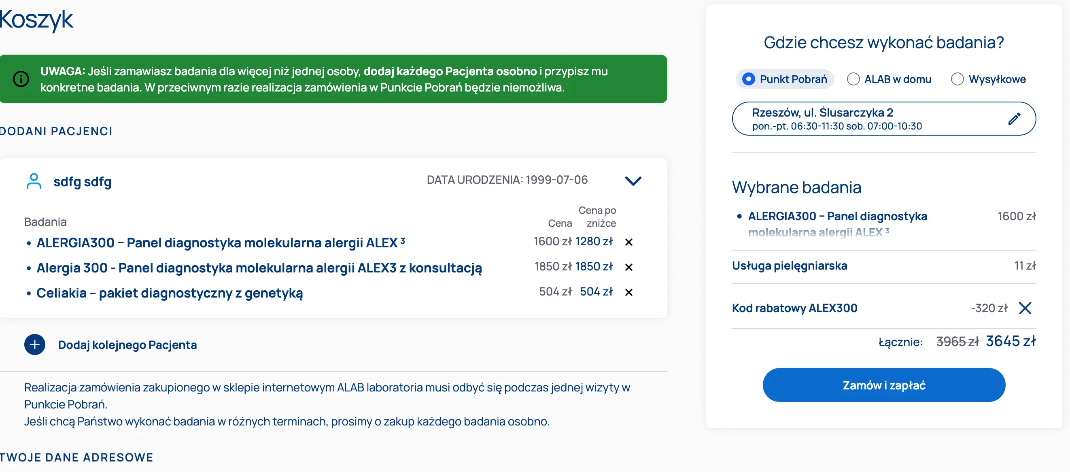This screenshot has width=1070, height=472.
Task: Select Punkt Pobrań radio option
Action: click(x=748, y=79)
